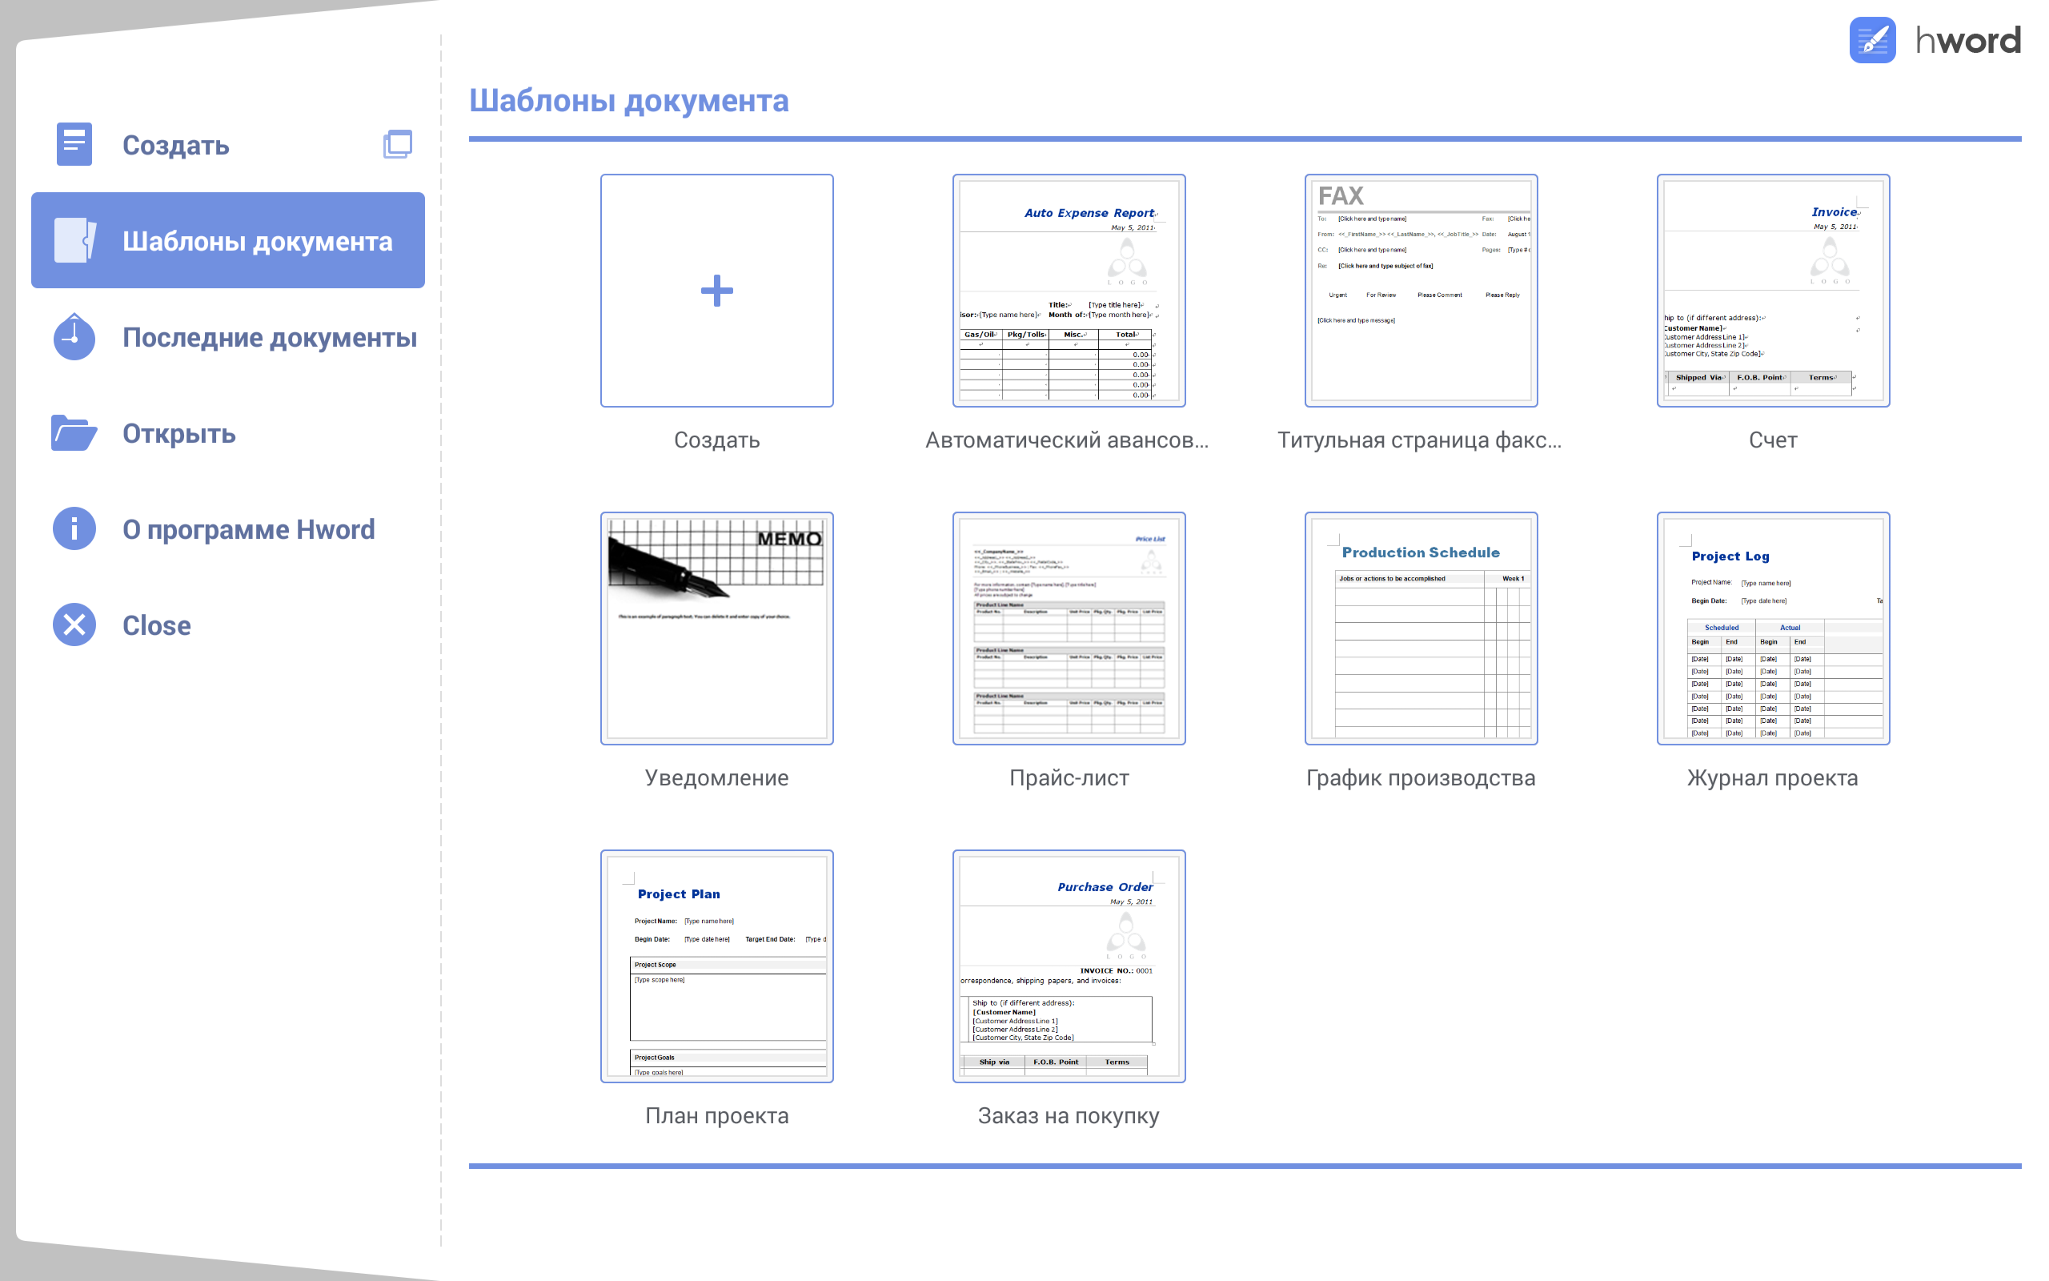Image resolution: width=2049 pixels, height=1281 pixels.
Task: Click the info icon for О программе Hword
Action: pyautogui.click(x=74, y=528)
